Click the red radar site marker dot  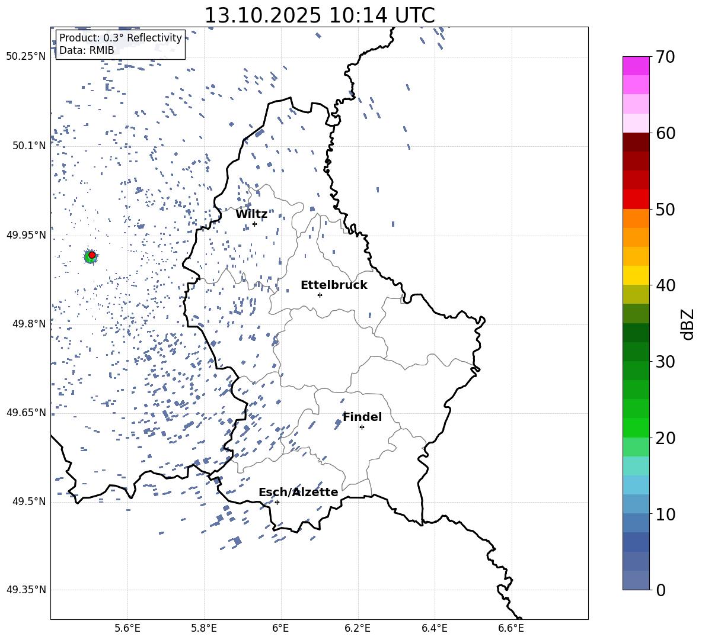point(92,255)
